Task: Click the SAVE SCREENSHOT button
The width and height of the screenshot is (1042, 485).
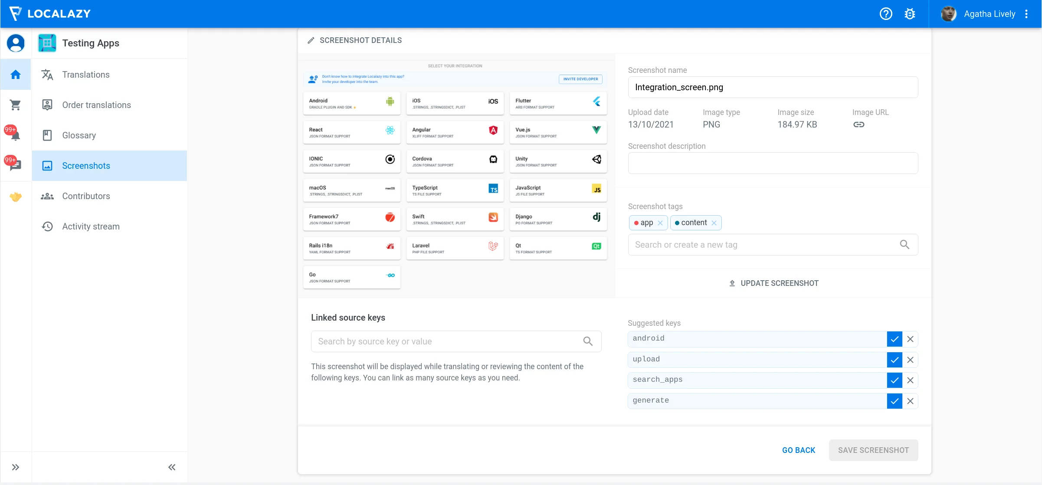Action: tap(873, 450)
